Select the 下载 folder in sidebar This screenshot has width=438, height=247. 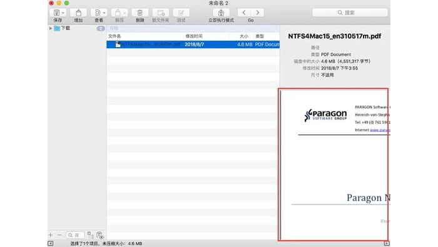click(65, 28)
